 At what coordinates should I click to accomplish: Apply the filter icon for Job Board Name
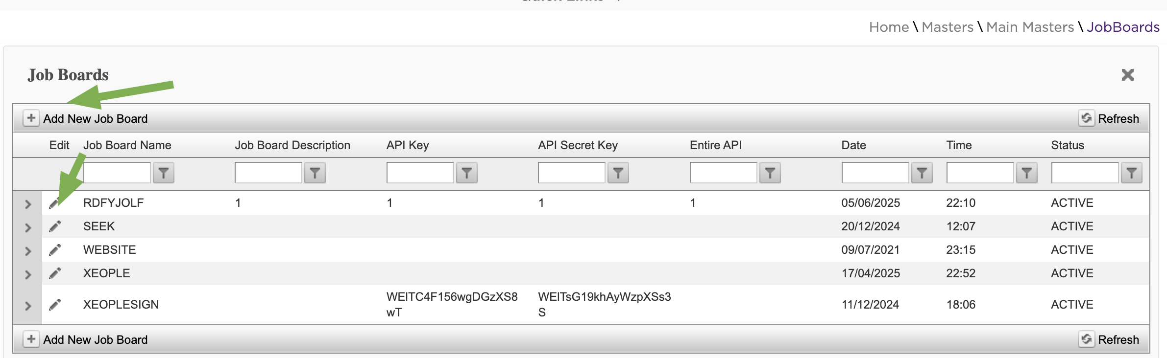(x=164, y=173)
